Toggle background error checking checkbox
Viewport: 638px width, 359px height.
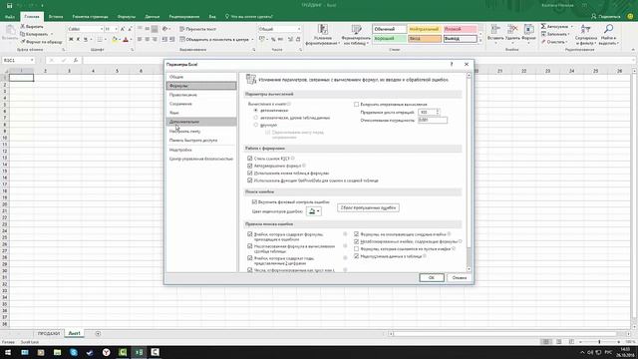click(x=255, y=201)
